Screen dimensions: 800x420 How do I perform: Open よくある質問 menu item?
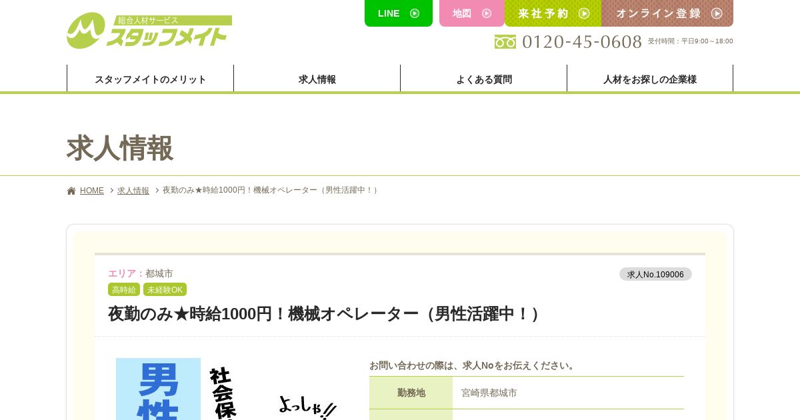point(484,79)
